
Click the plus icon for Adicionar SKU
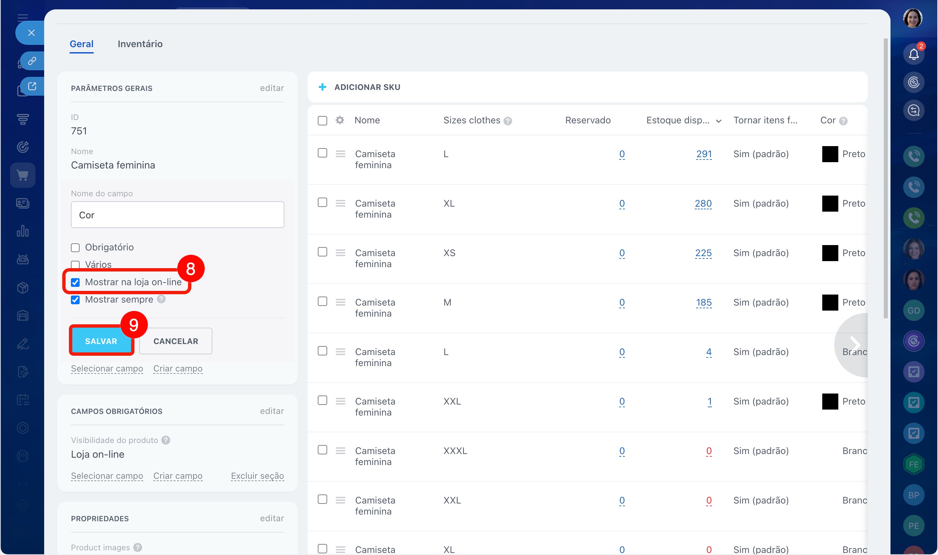[322, 87]
